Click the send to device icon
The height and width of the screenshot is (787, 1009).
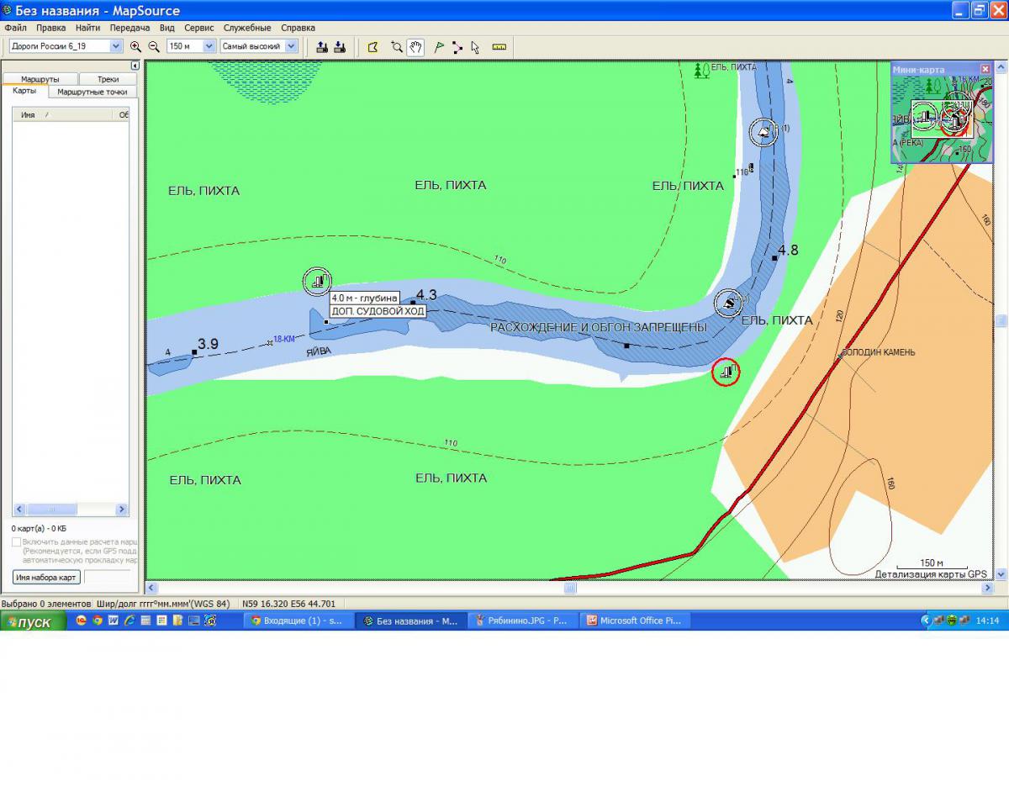[321, 47]
